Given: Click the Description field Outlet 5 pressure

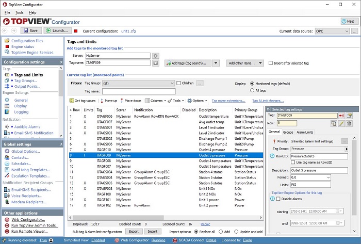Looking at the screenshot, I should point(319,171).
